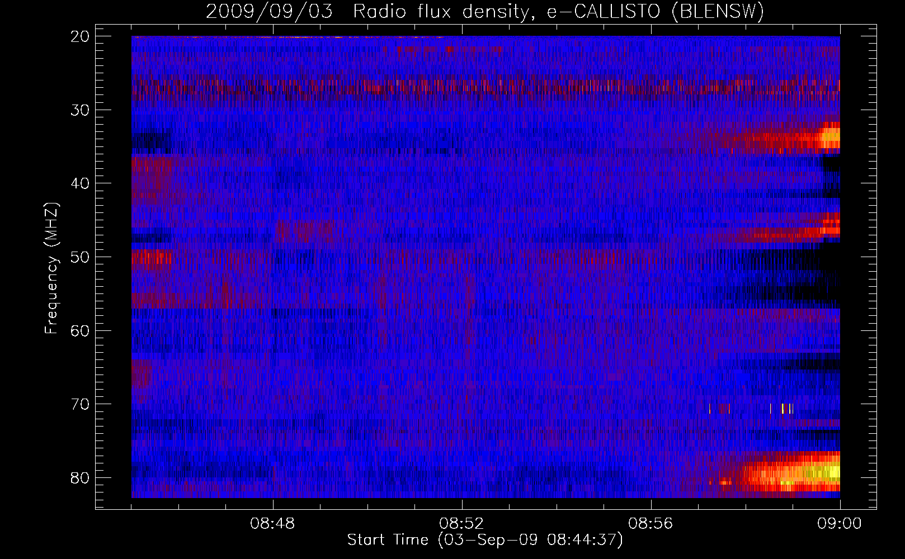
Task: Click the time tick label '08:52'
Action: point(461,524)
